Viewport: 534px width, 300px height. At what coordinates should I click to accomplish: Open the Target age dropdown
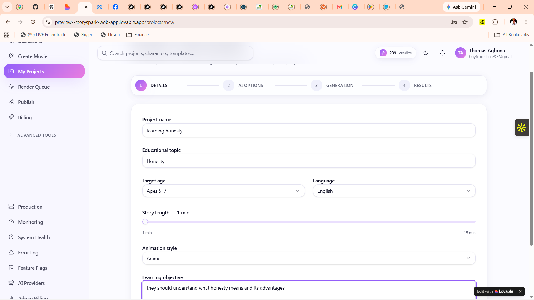223,191
